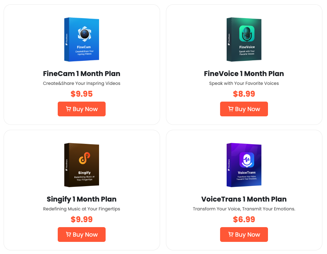The width and height of the screenshot is (327, 254).
Task: Buy the FineCam 1 Month Plan
Action: (82, 109)
